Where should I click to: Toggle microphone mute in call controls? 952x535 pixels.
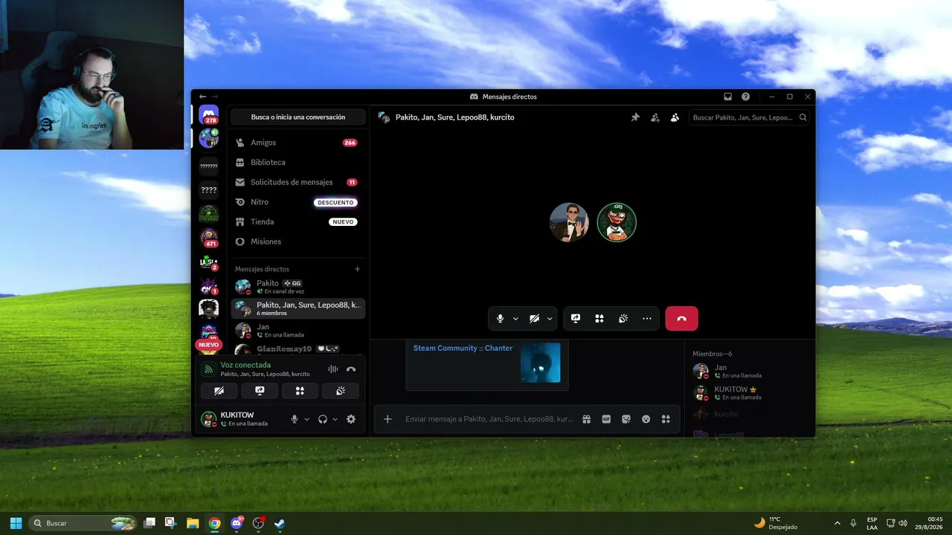click(x=500, y=319)
